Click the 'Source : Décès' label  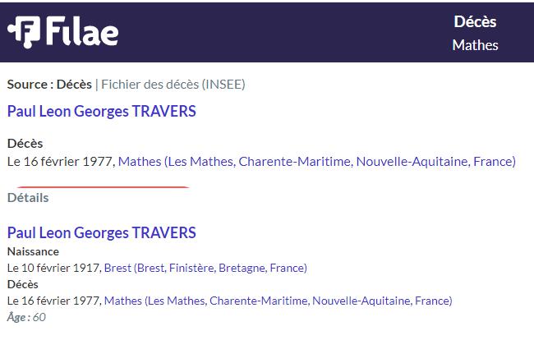click(x=49, y=85)
